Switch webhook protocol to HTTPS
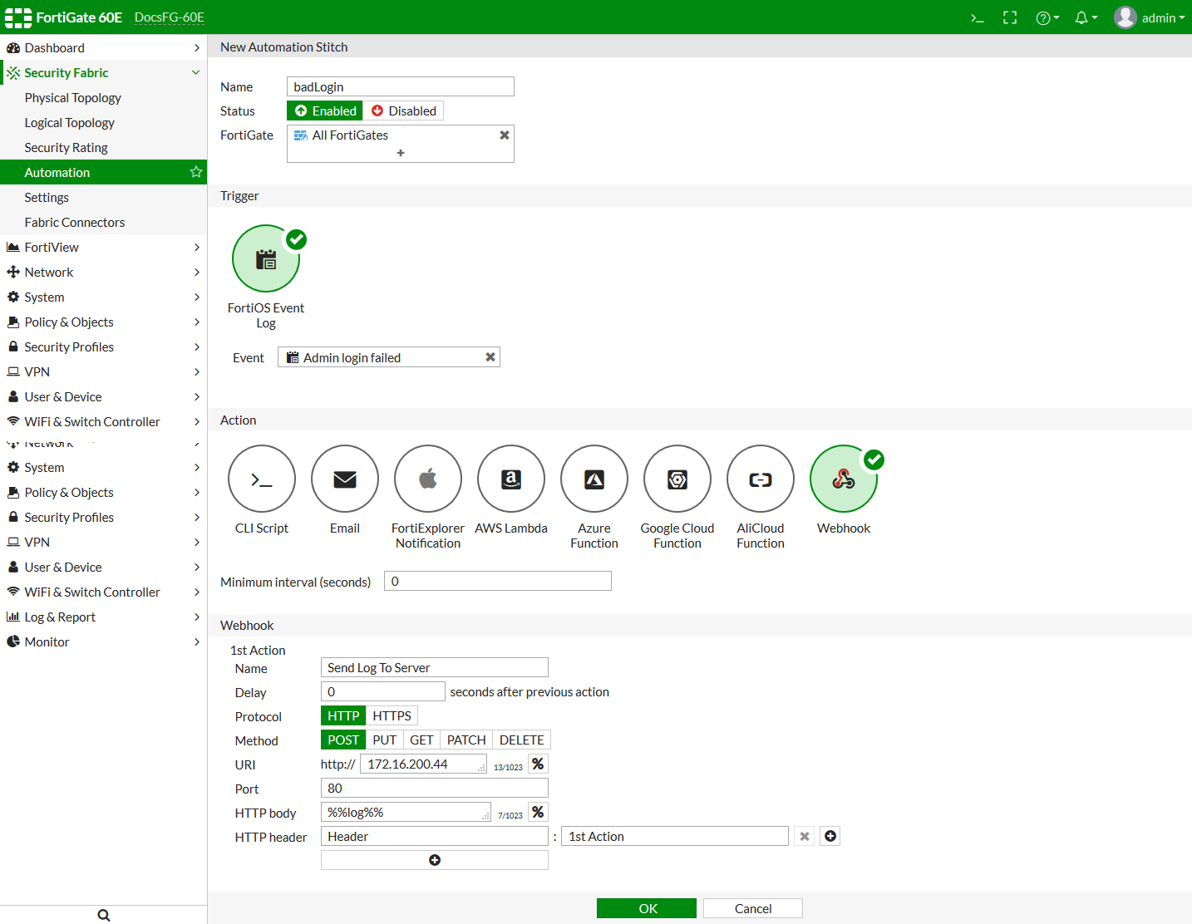1192x924 pixels. click(392, 715)
